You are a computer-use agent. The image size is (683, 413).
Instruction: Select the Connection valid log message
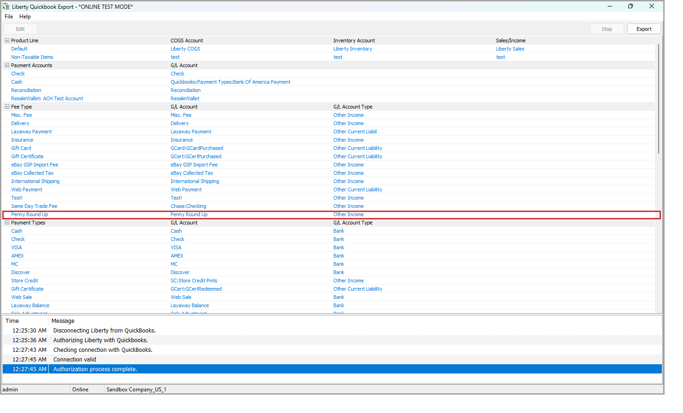point(74,359)
